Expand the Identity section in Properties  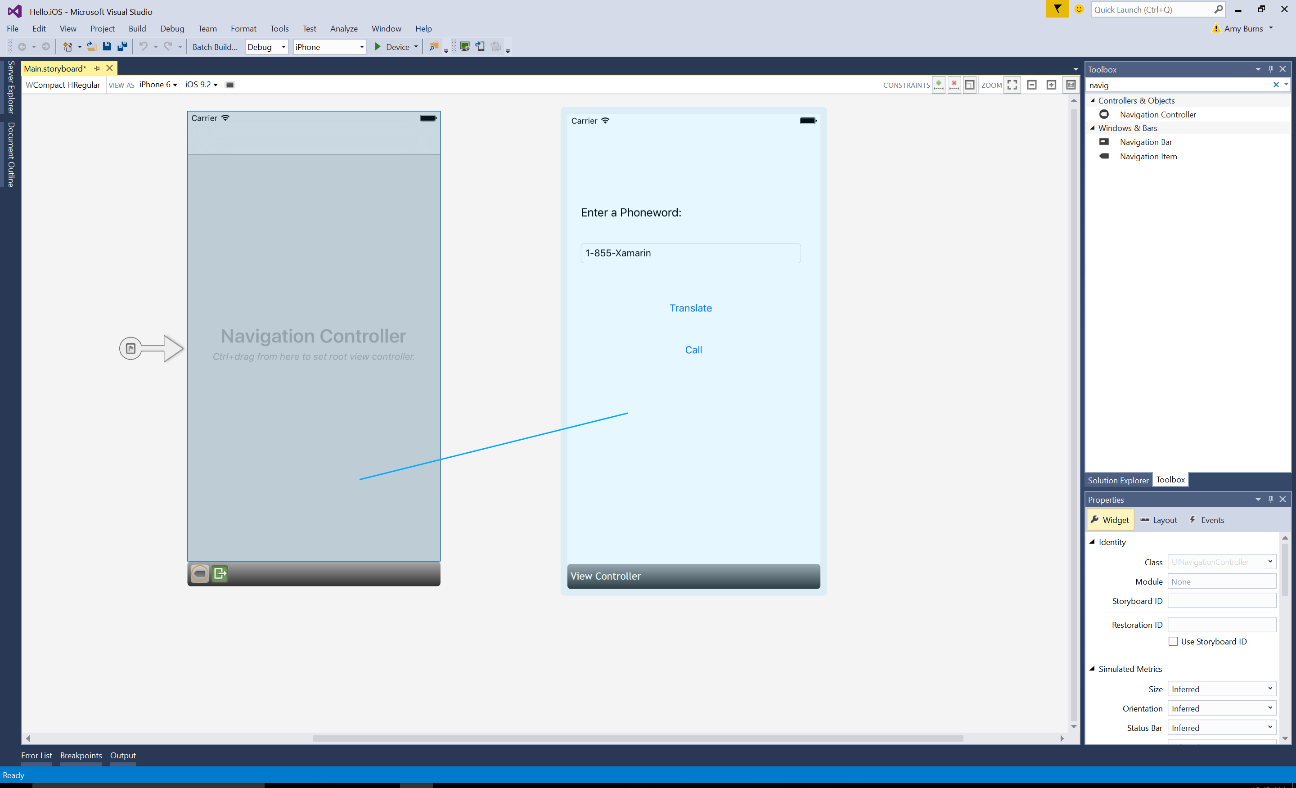(1095, 541)
